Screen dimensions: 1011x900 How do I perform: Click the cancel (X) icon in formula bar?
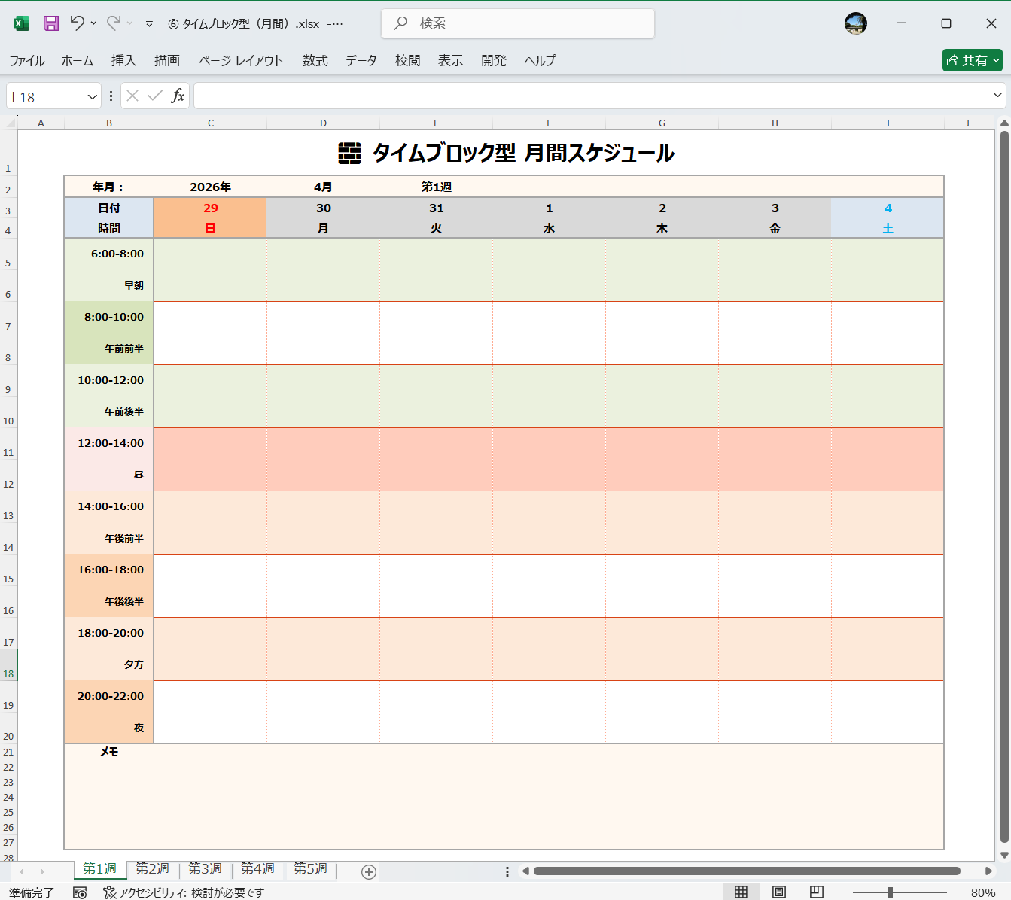[x=132, y=96]
